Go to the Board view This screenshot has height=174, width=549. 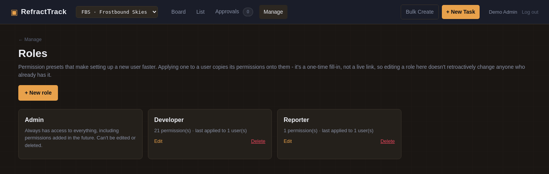[178, 12]
